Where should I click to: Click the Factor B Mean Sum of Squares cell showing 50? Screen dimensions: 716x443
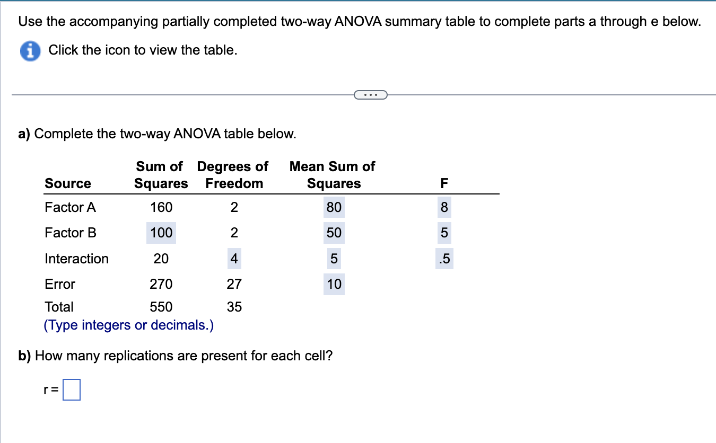(x=334, y=233)
